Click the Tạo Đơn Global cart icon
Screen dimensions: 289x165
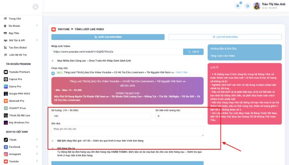coord(5,47)
